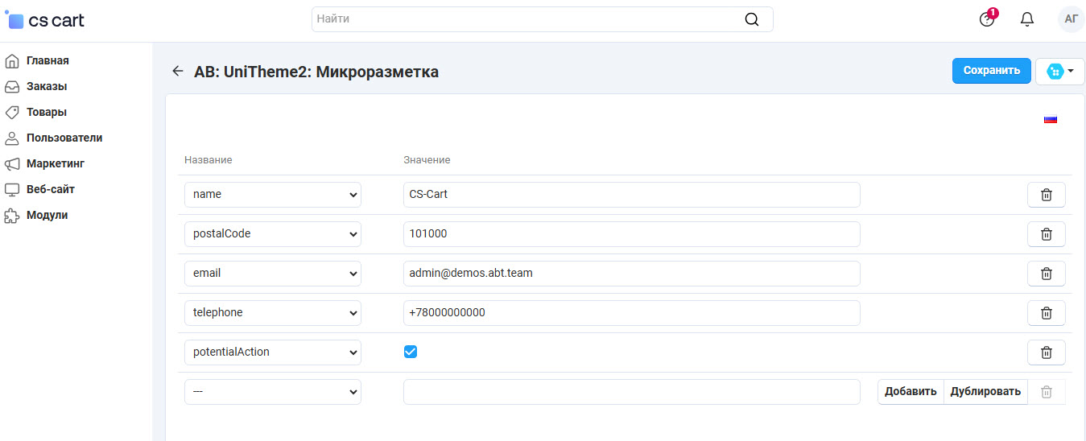
Task: Click the Дублировать button
Action: click(x=985, y=392)
